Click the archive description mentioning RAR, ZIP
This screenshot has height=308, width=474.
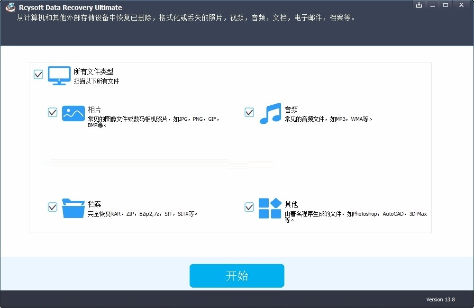click(x=143, y=214)
